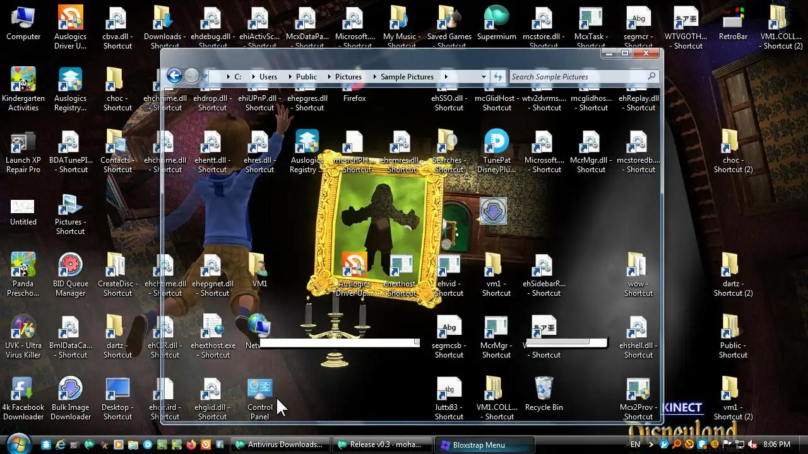Select Kindergarten Activities desktop icon
This screenshot has width=808, height=454.
pos(23,90)
